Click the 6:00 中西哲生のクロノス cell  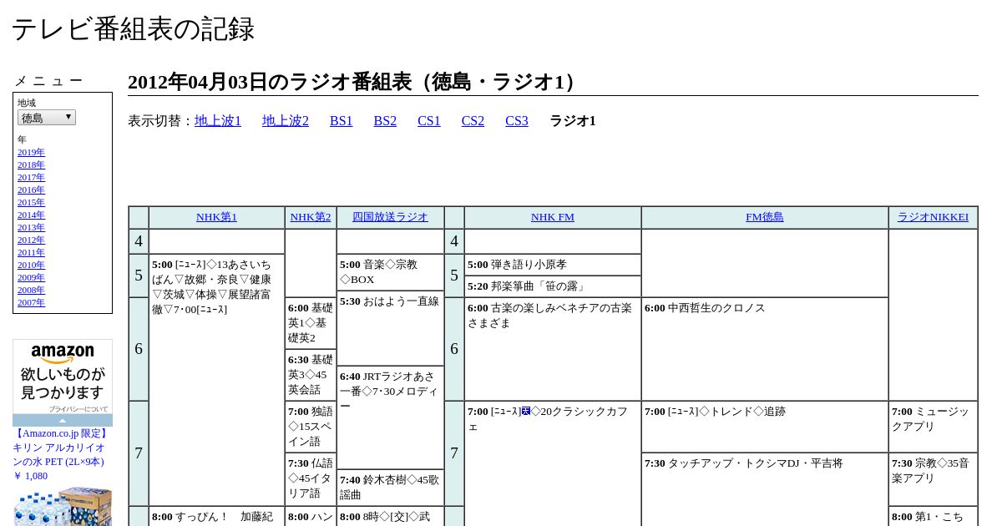[x=765, y=349]
